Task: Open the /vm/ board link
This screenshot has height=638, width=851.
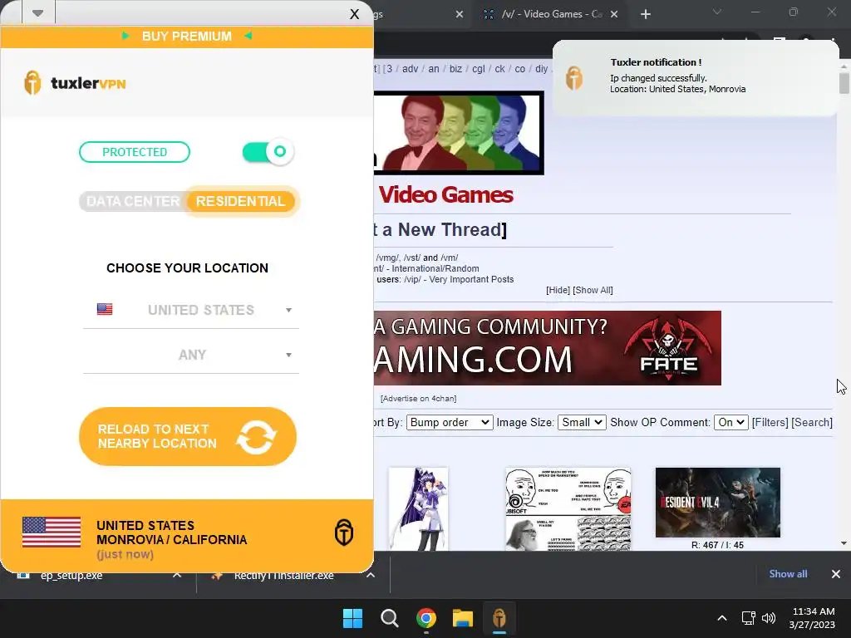Action: point(449,258)
